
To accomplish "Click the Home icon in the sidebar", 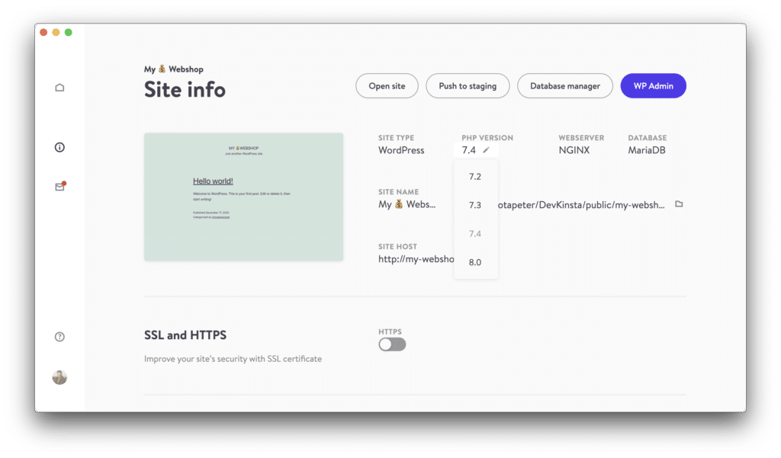I will pos(59,87).
